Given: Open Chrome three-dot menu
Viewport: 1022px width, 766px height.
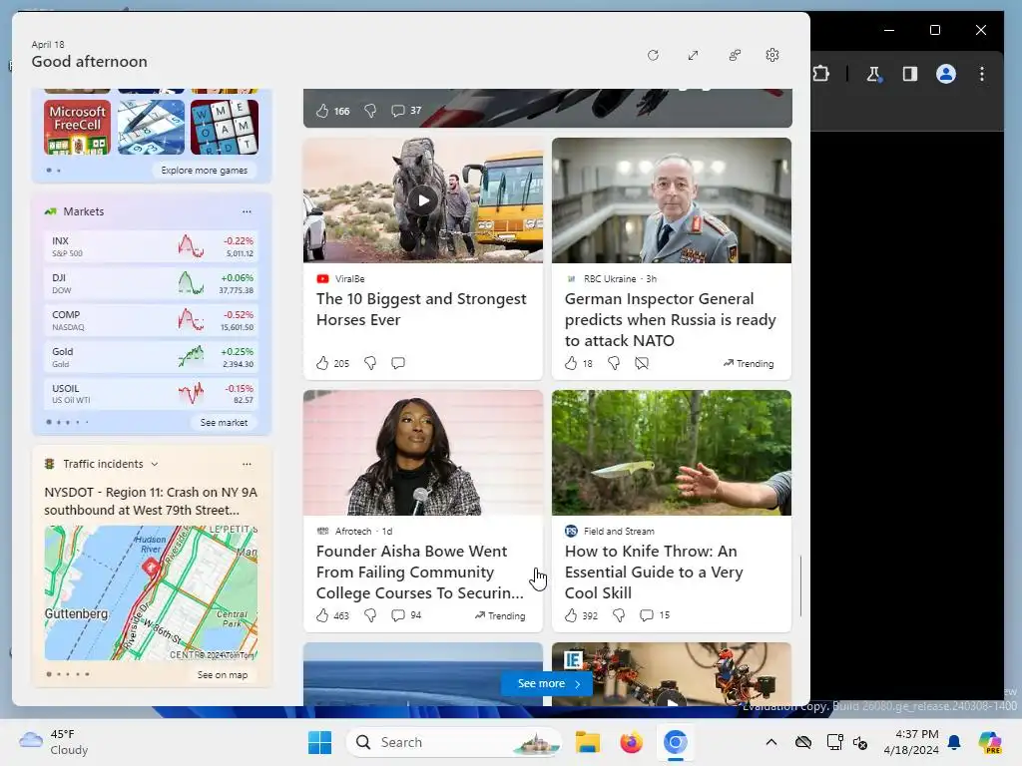Looking at the screenshot, I should pos(982,74).
